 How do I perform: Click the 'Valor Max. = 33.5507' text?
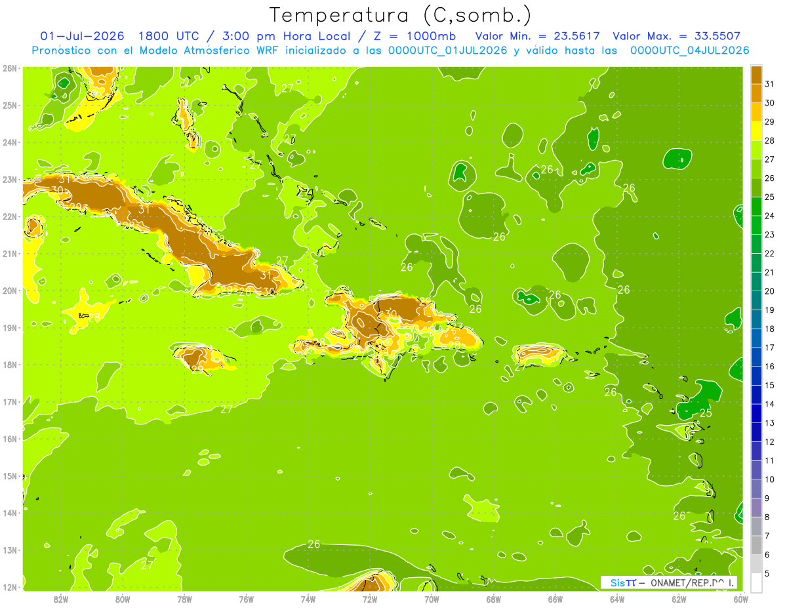[x=677, y=36]
